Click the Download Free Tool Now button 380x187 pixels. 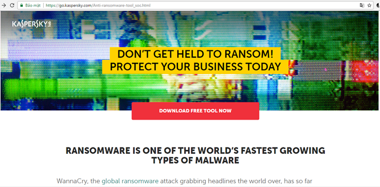point(195,111)
